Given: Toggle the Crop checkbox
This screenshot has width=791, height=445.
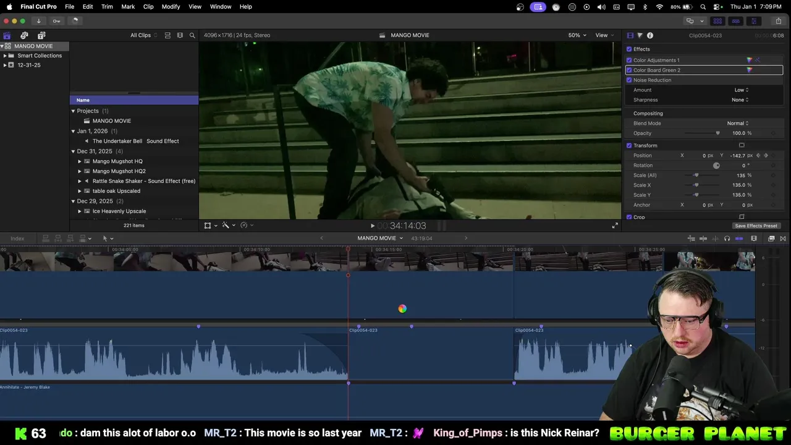Looking at the screenshot, I should [x=629, y=217].
